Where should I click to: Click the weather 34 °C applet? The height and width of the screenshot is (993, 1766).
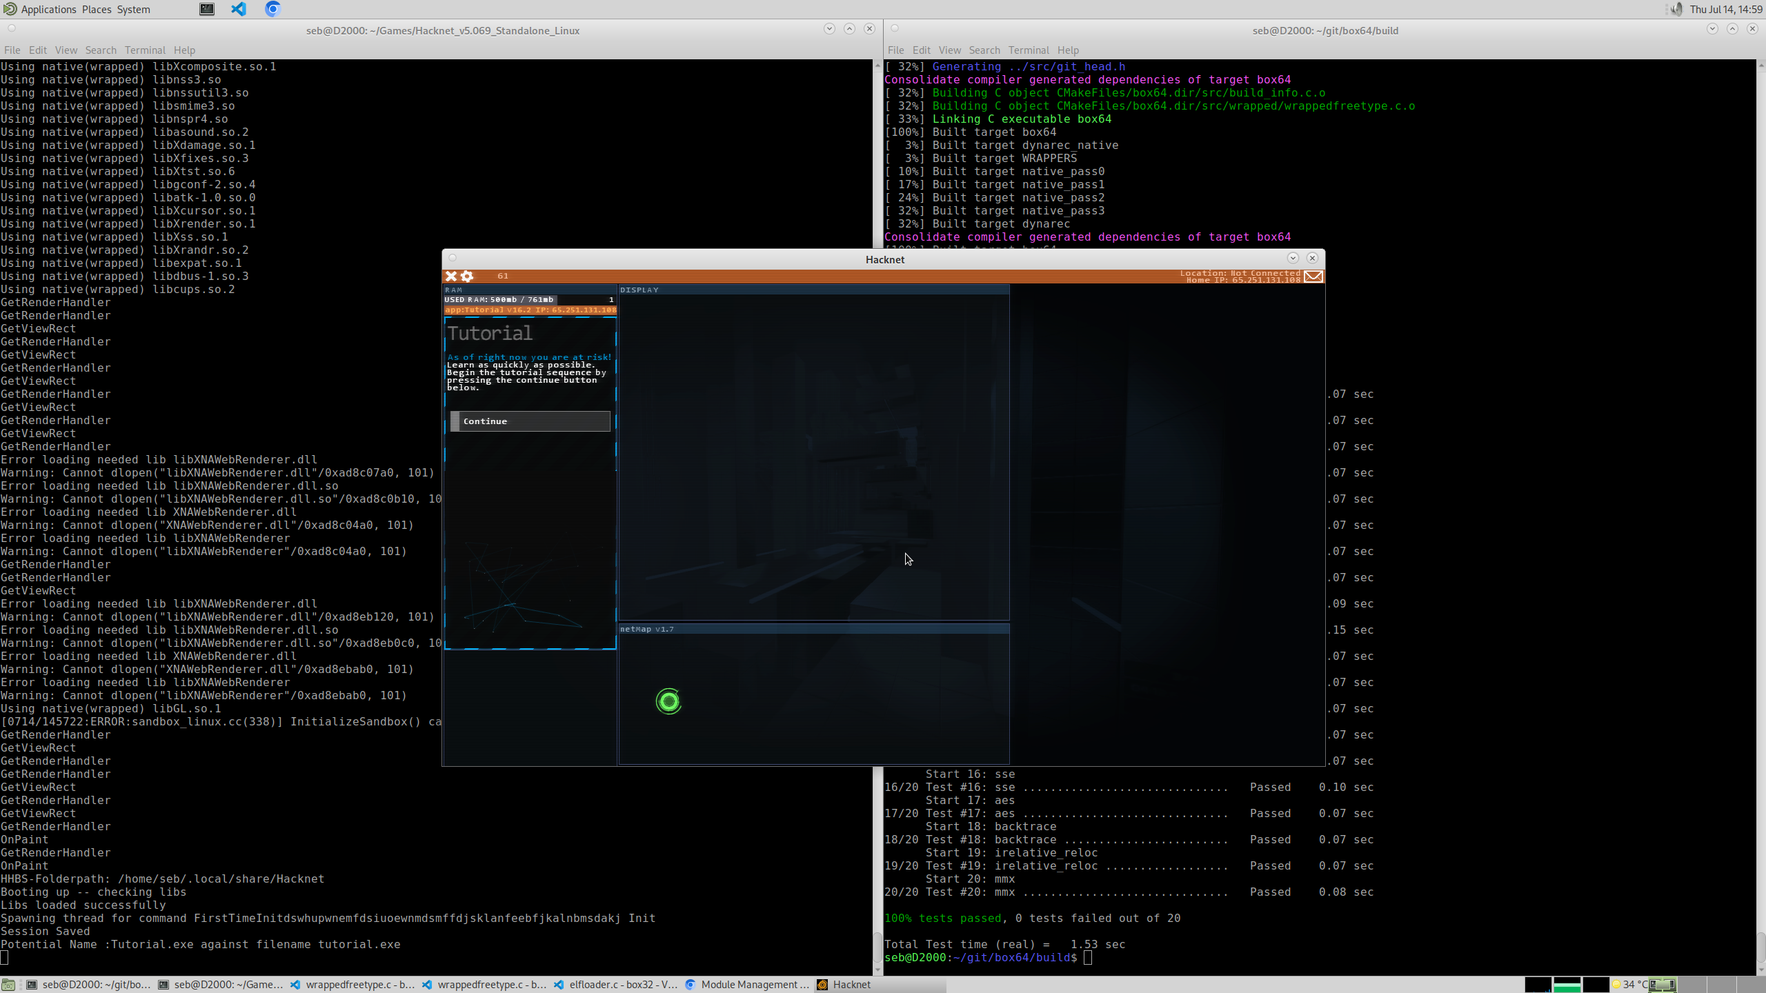(x=1631, y=984)
